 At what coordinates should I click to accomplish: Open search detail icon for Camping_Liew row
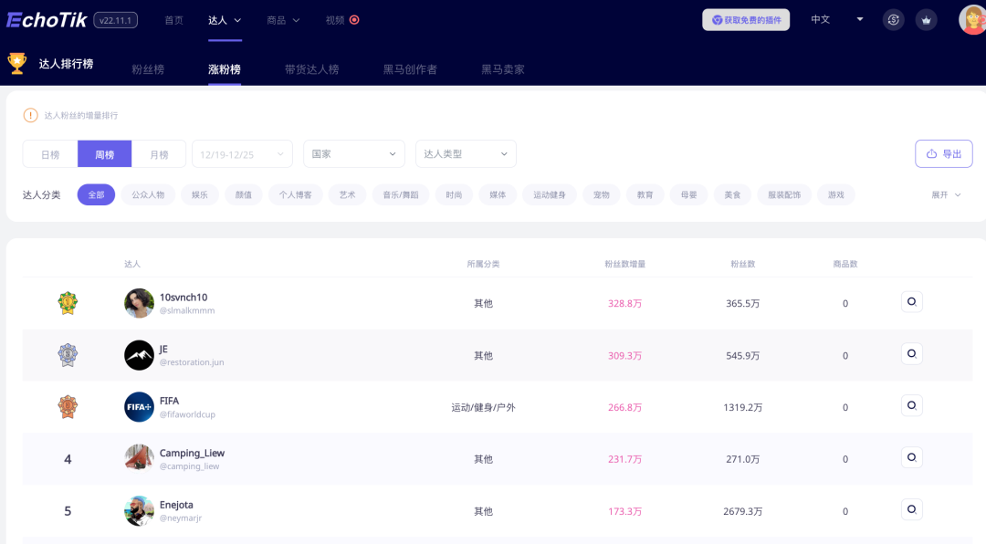(911, 457)
